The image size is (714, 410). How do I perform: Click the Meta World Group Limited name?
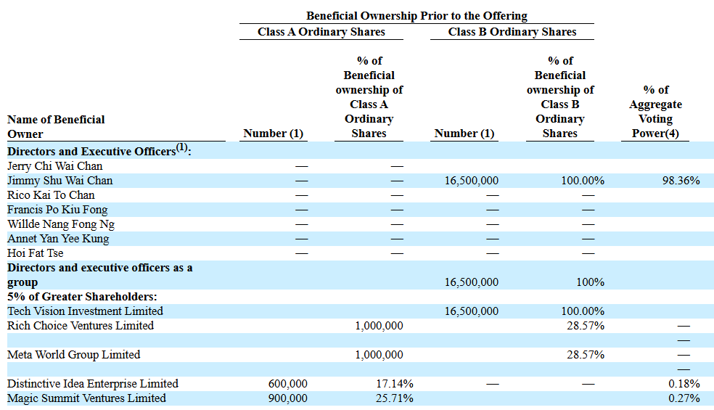coord(73,355)
